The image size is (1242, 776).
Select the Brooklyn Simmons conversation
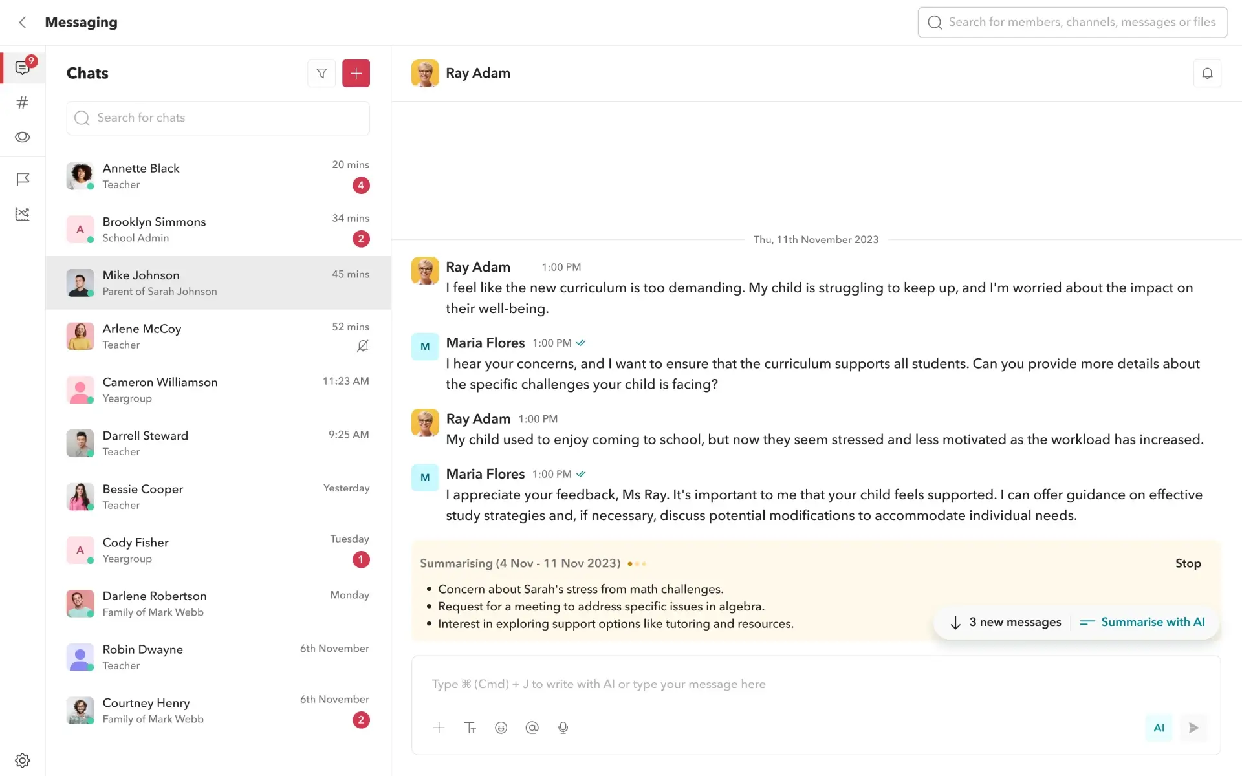point(218,230)
